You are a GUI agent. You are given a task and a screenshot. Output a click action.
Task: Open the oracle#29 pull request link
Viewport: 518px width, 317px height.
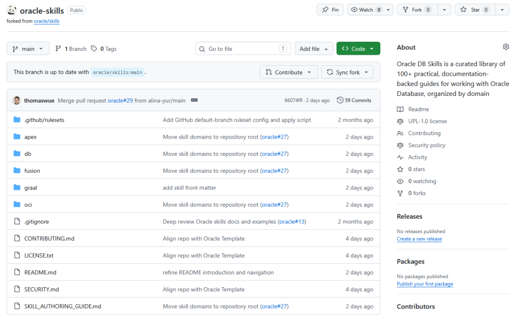pos(120,100)
